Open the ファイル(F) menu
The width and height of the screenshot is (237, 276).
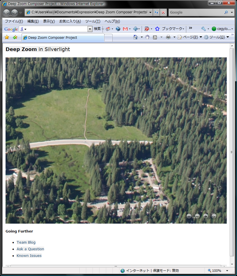coord(14,21)
